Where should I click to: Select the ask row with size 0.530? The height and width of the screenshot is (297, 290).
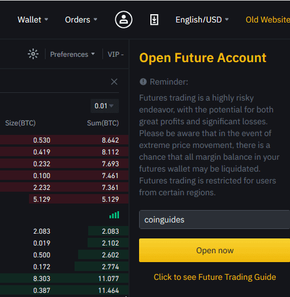click(x=64, y=140)
